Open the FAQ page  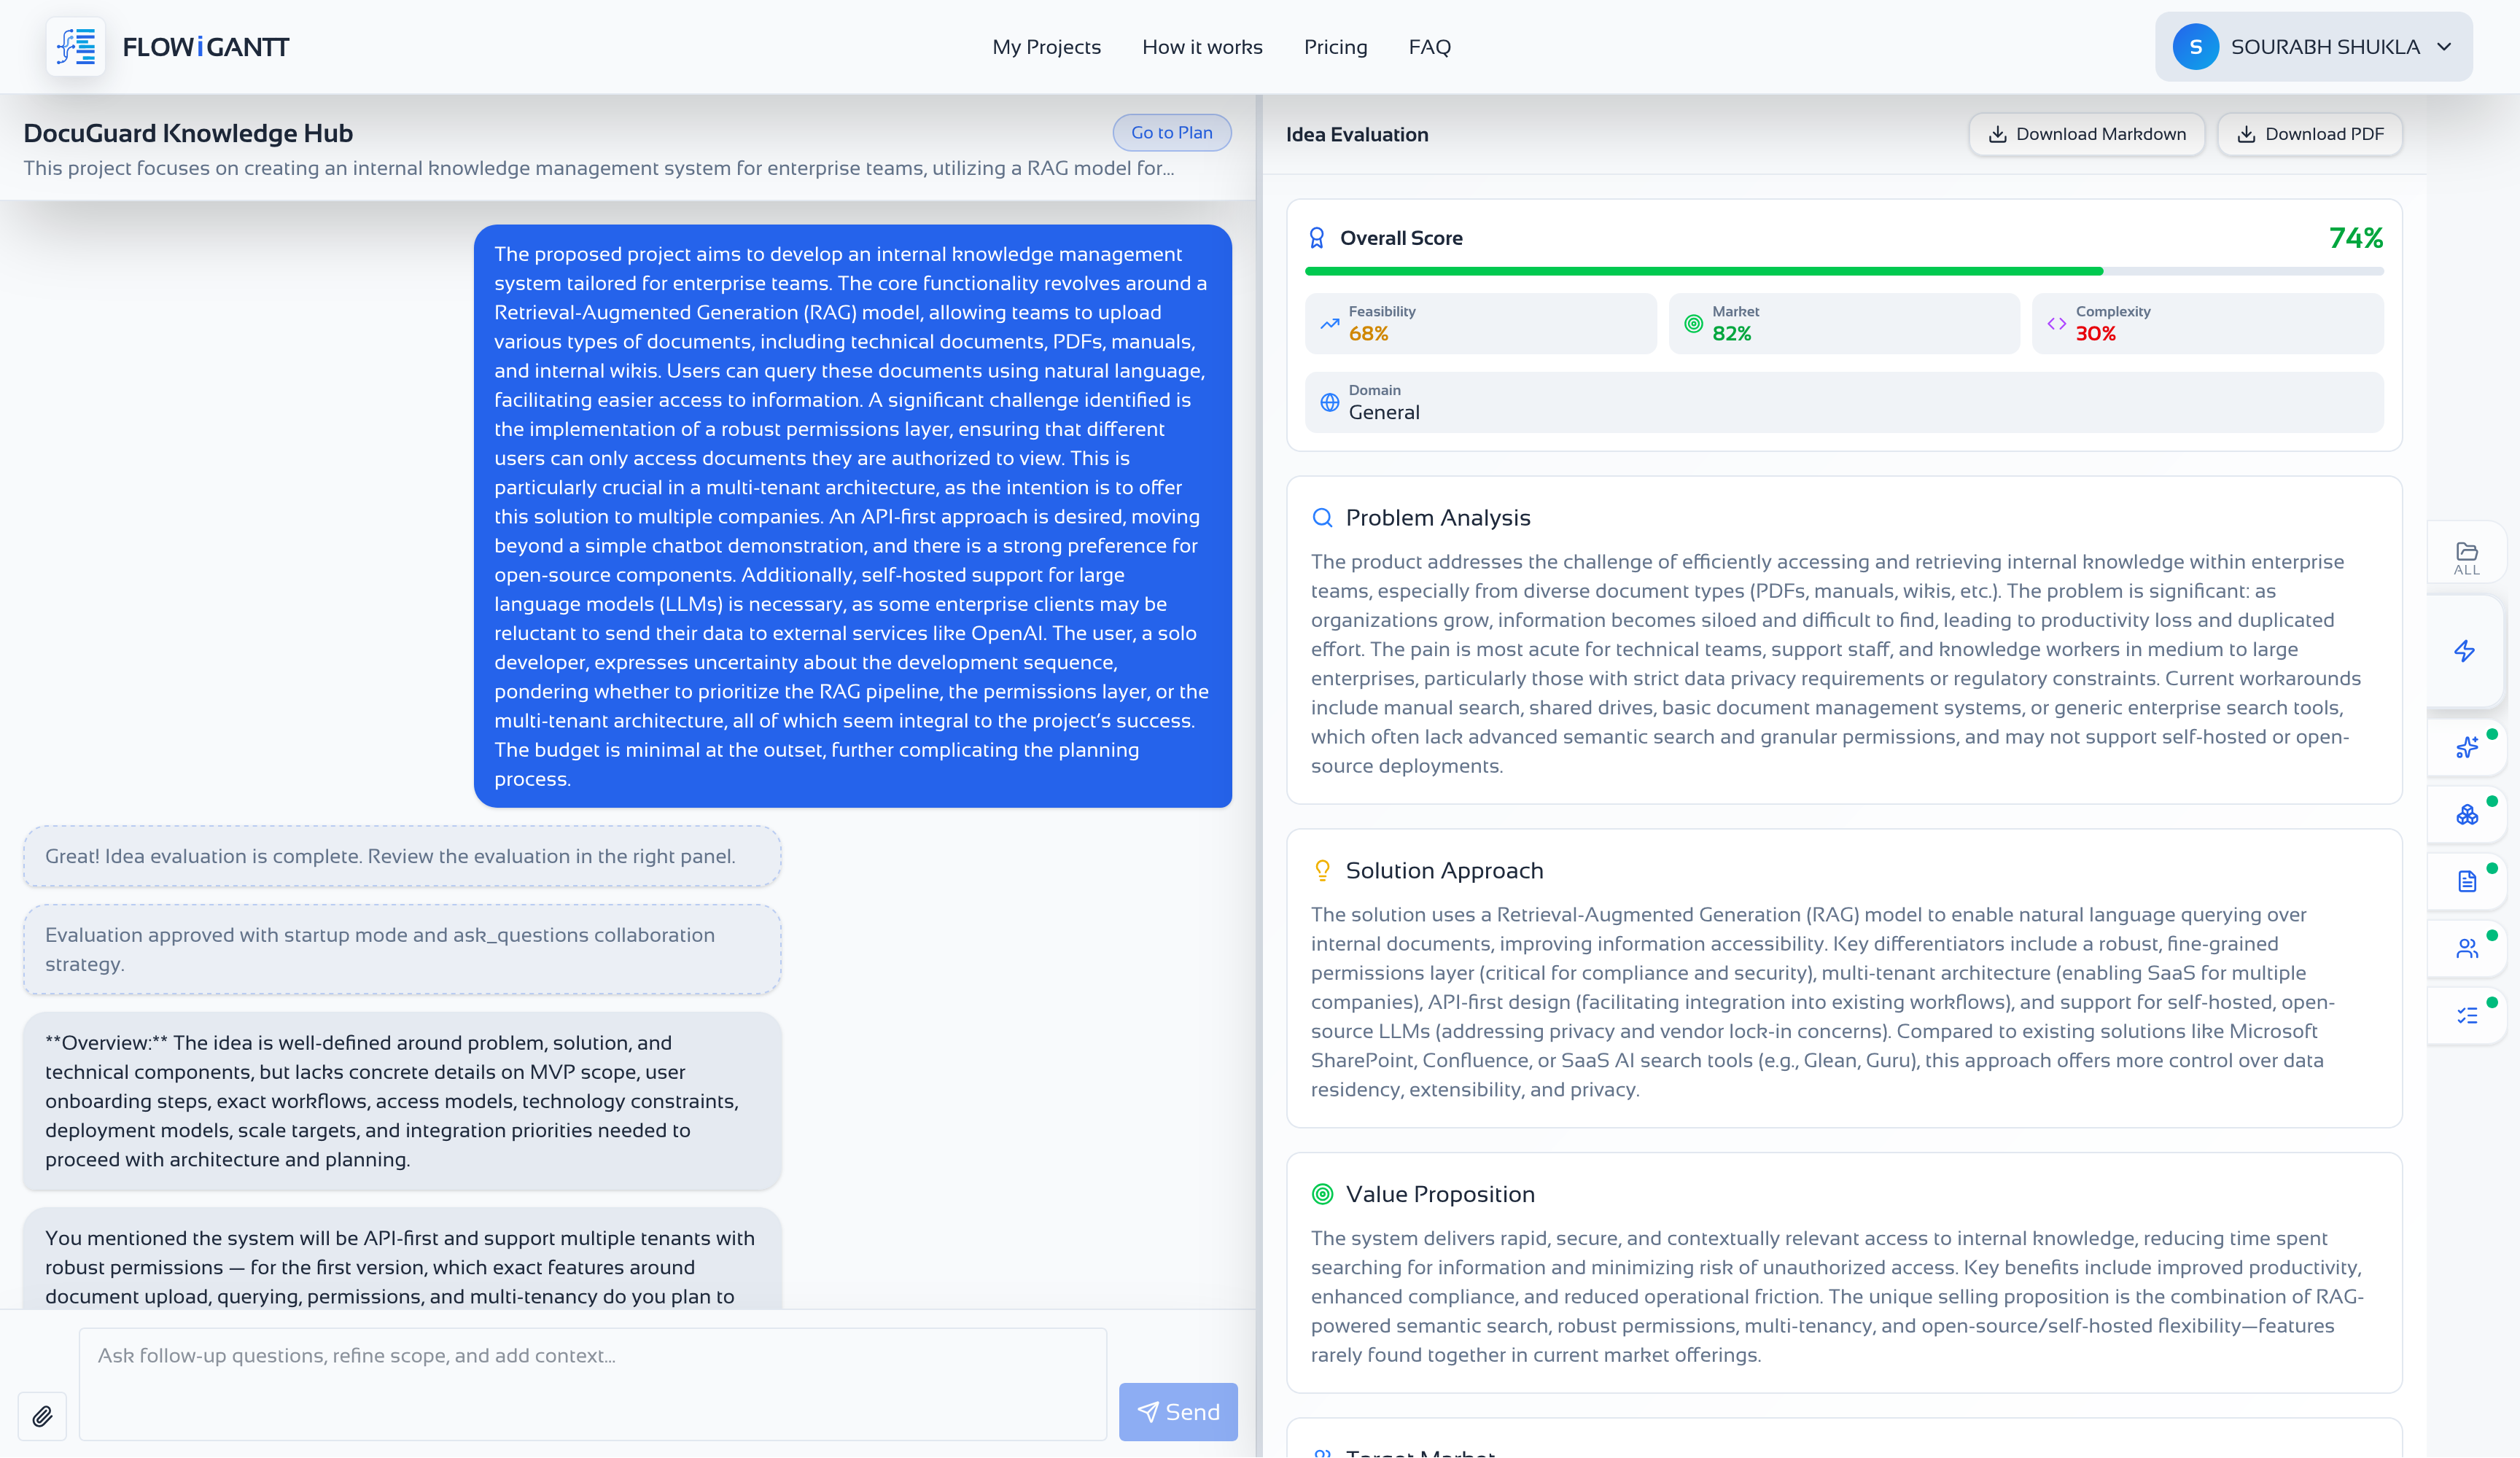pyautogui.click(x=1429, y=46)
